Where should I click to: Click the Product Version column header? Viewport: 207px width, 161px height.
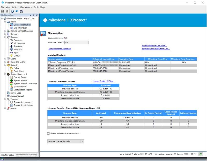(70, 59)
